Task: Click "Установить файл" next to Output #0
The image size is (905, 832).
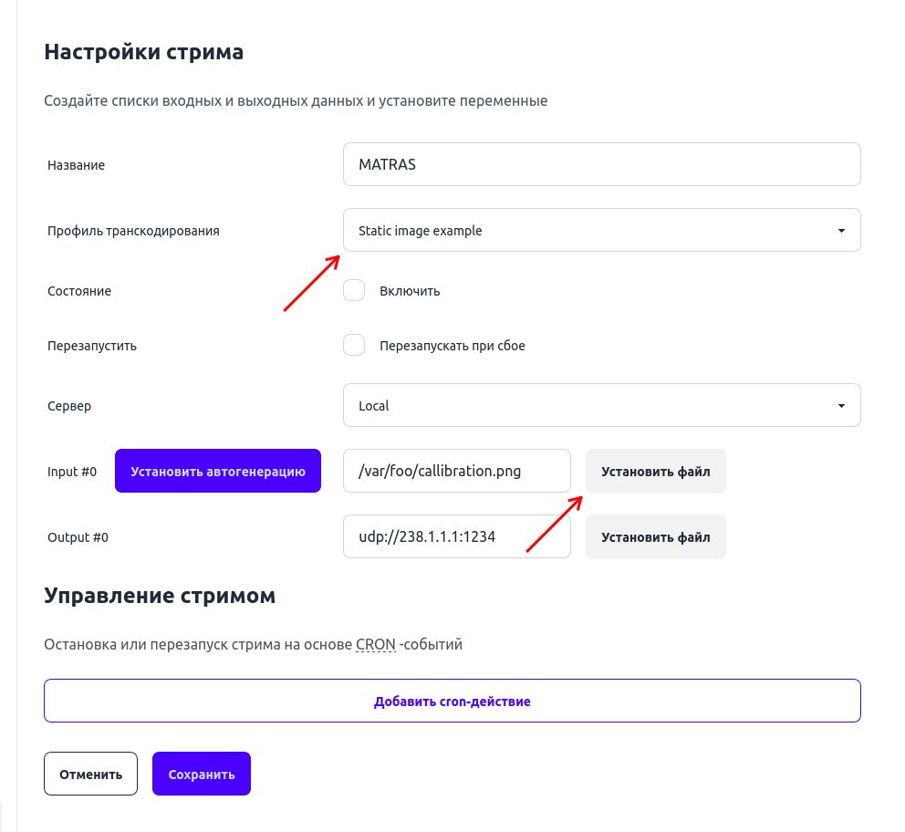Action: click(x=655, y=536)
